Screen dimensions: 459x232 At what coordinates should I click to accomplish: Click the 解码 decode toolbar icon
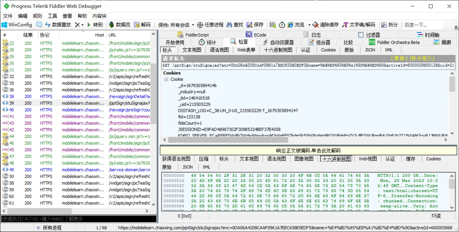pos(137,25)
